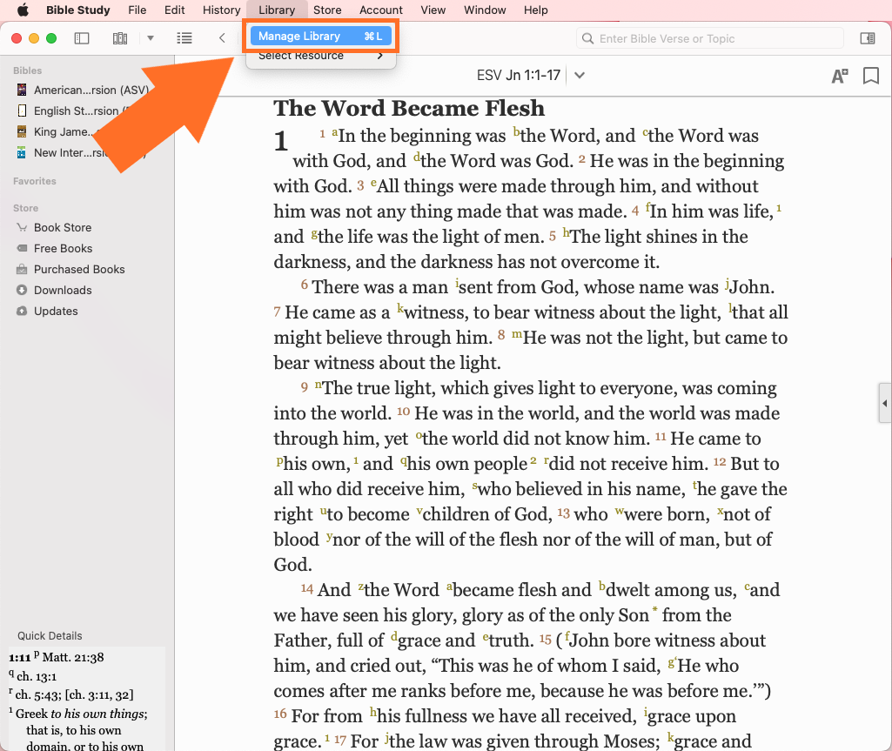
Task: Open the layout dropdown triangle
Action: tap(151, 38)
